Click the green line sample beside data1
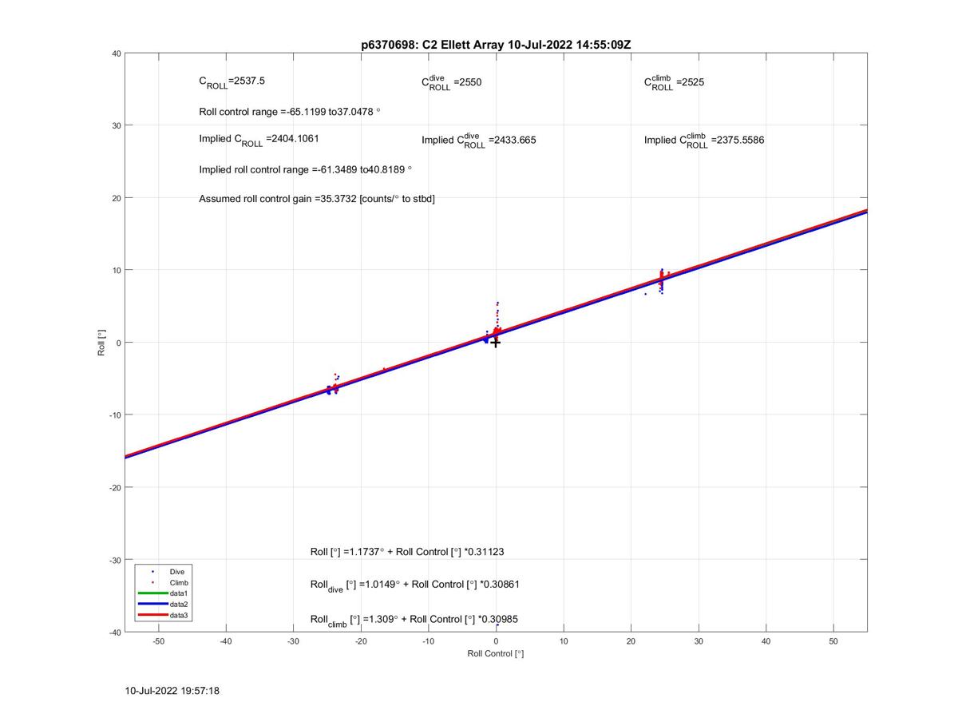958x710 pixels. (152, 593)
